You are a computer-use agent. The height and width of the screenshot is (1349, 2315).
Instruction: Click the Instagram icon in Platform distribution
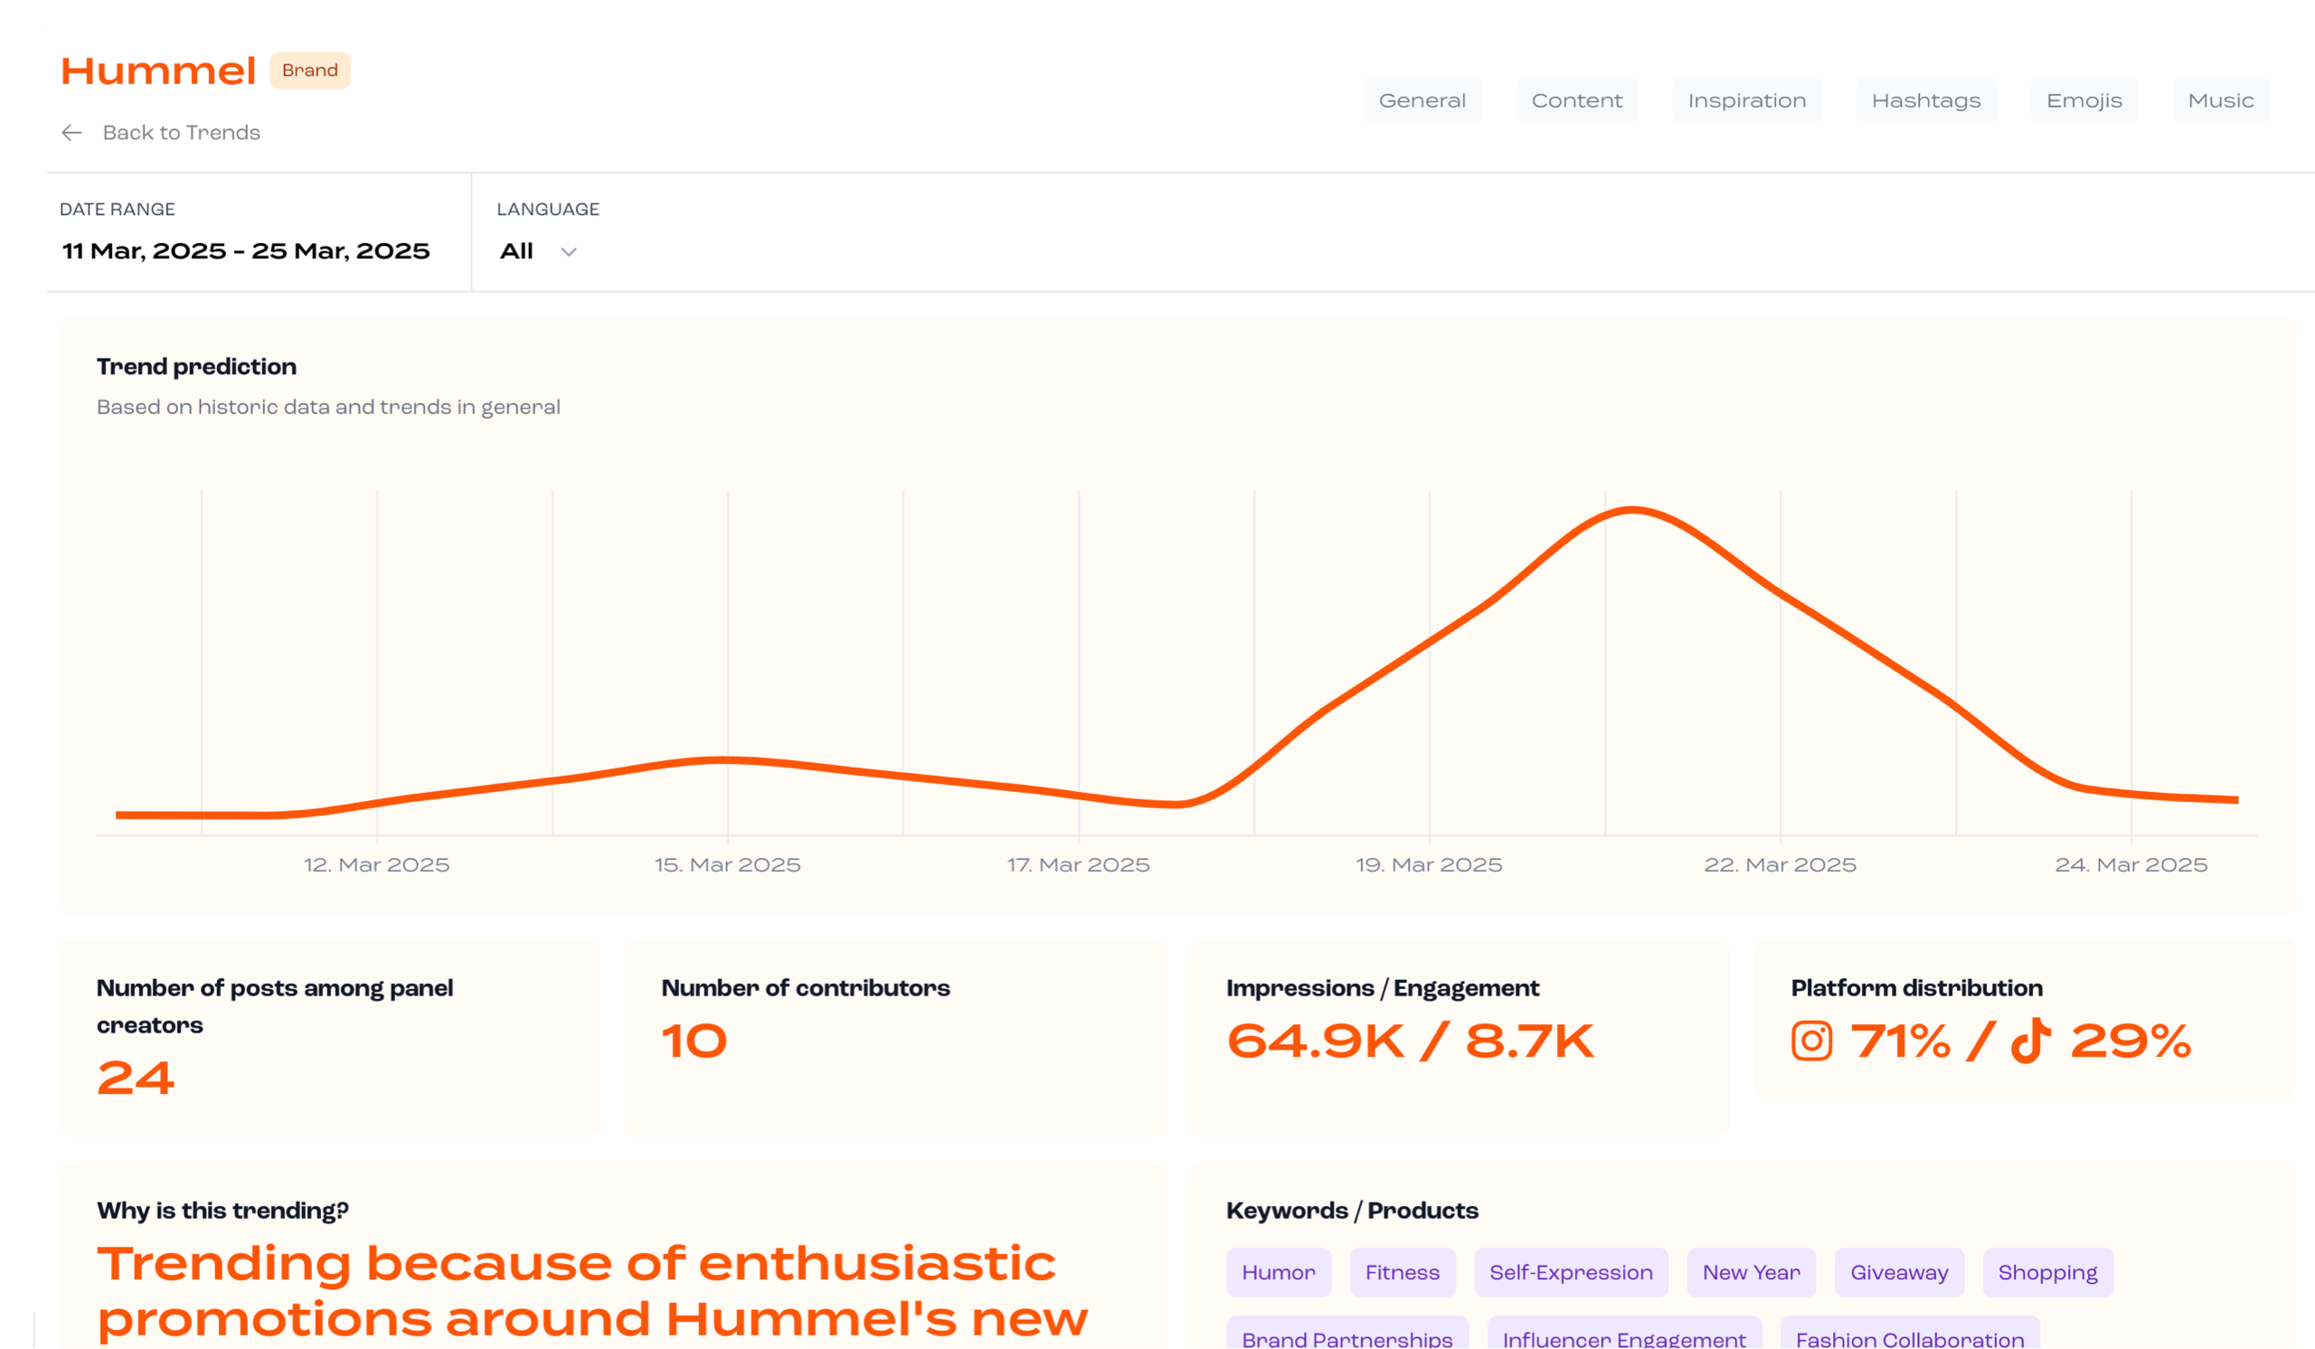[1810, 1042]
